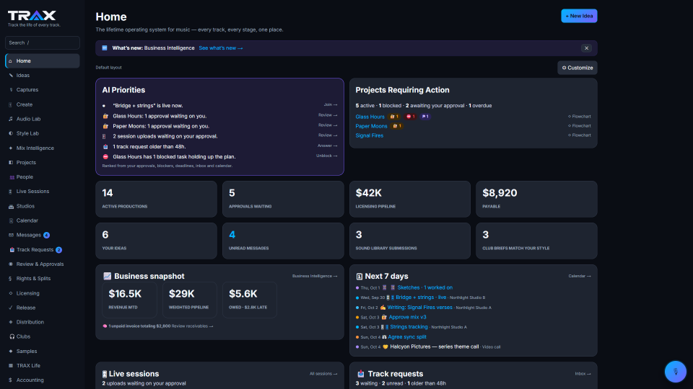This screenshot has width=693, height=389.
Task: Open the Calendar link in Next 7 days
Action: coord(580,276)
